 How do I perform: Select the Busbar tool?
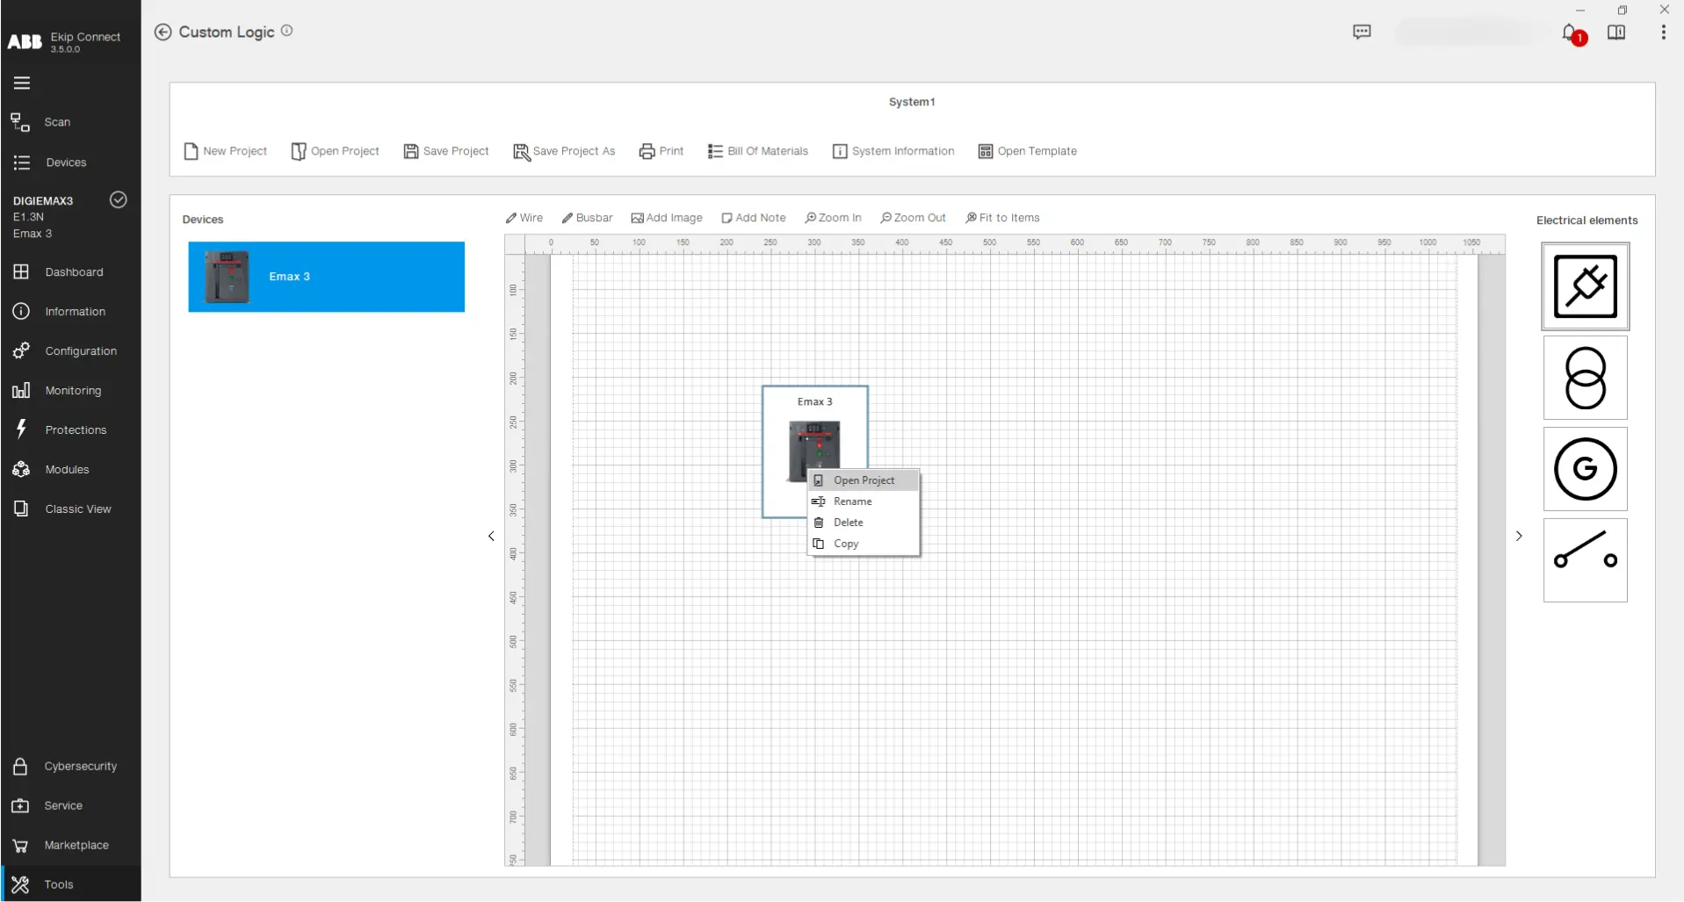point(587,217)
